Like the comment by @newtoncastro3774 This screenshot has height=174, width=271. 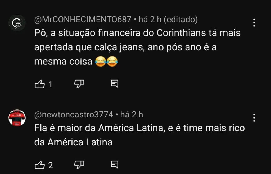40,165
